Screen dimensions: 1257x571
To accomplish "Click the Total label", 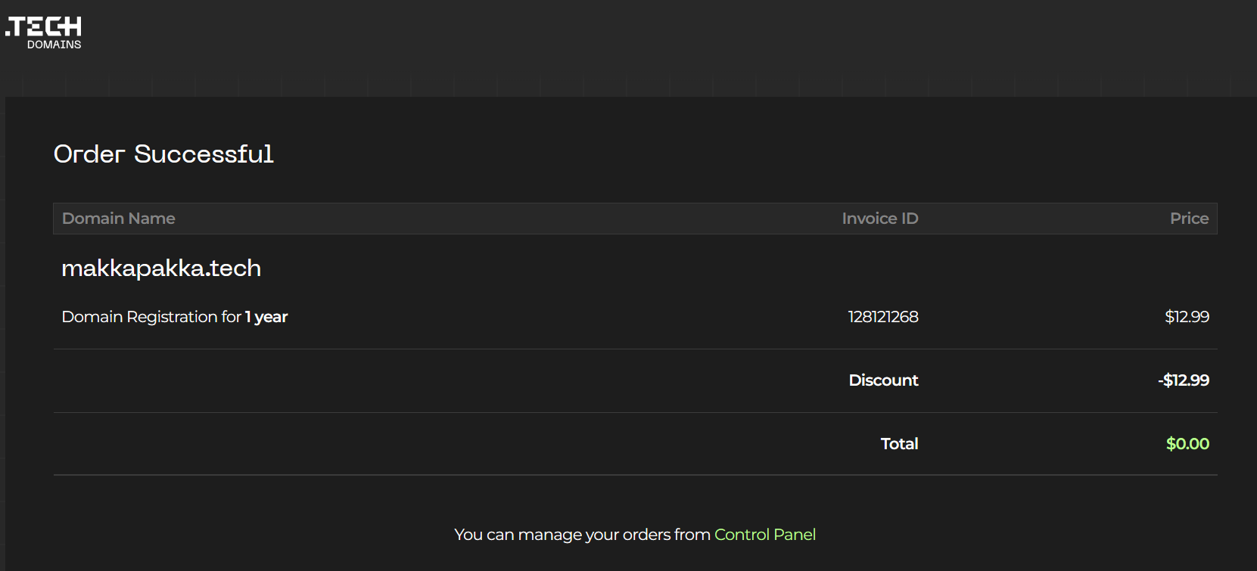I will (x=899, y=444).
